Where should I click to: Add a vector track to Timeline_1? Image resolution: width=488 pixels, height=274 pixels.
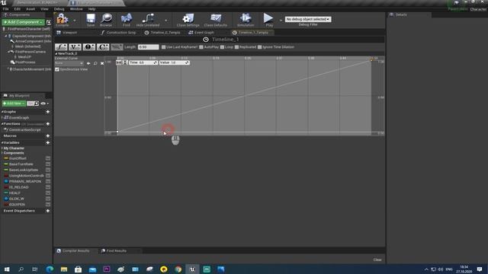(75, 47)
